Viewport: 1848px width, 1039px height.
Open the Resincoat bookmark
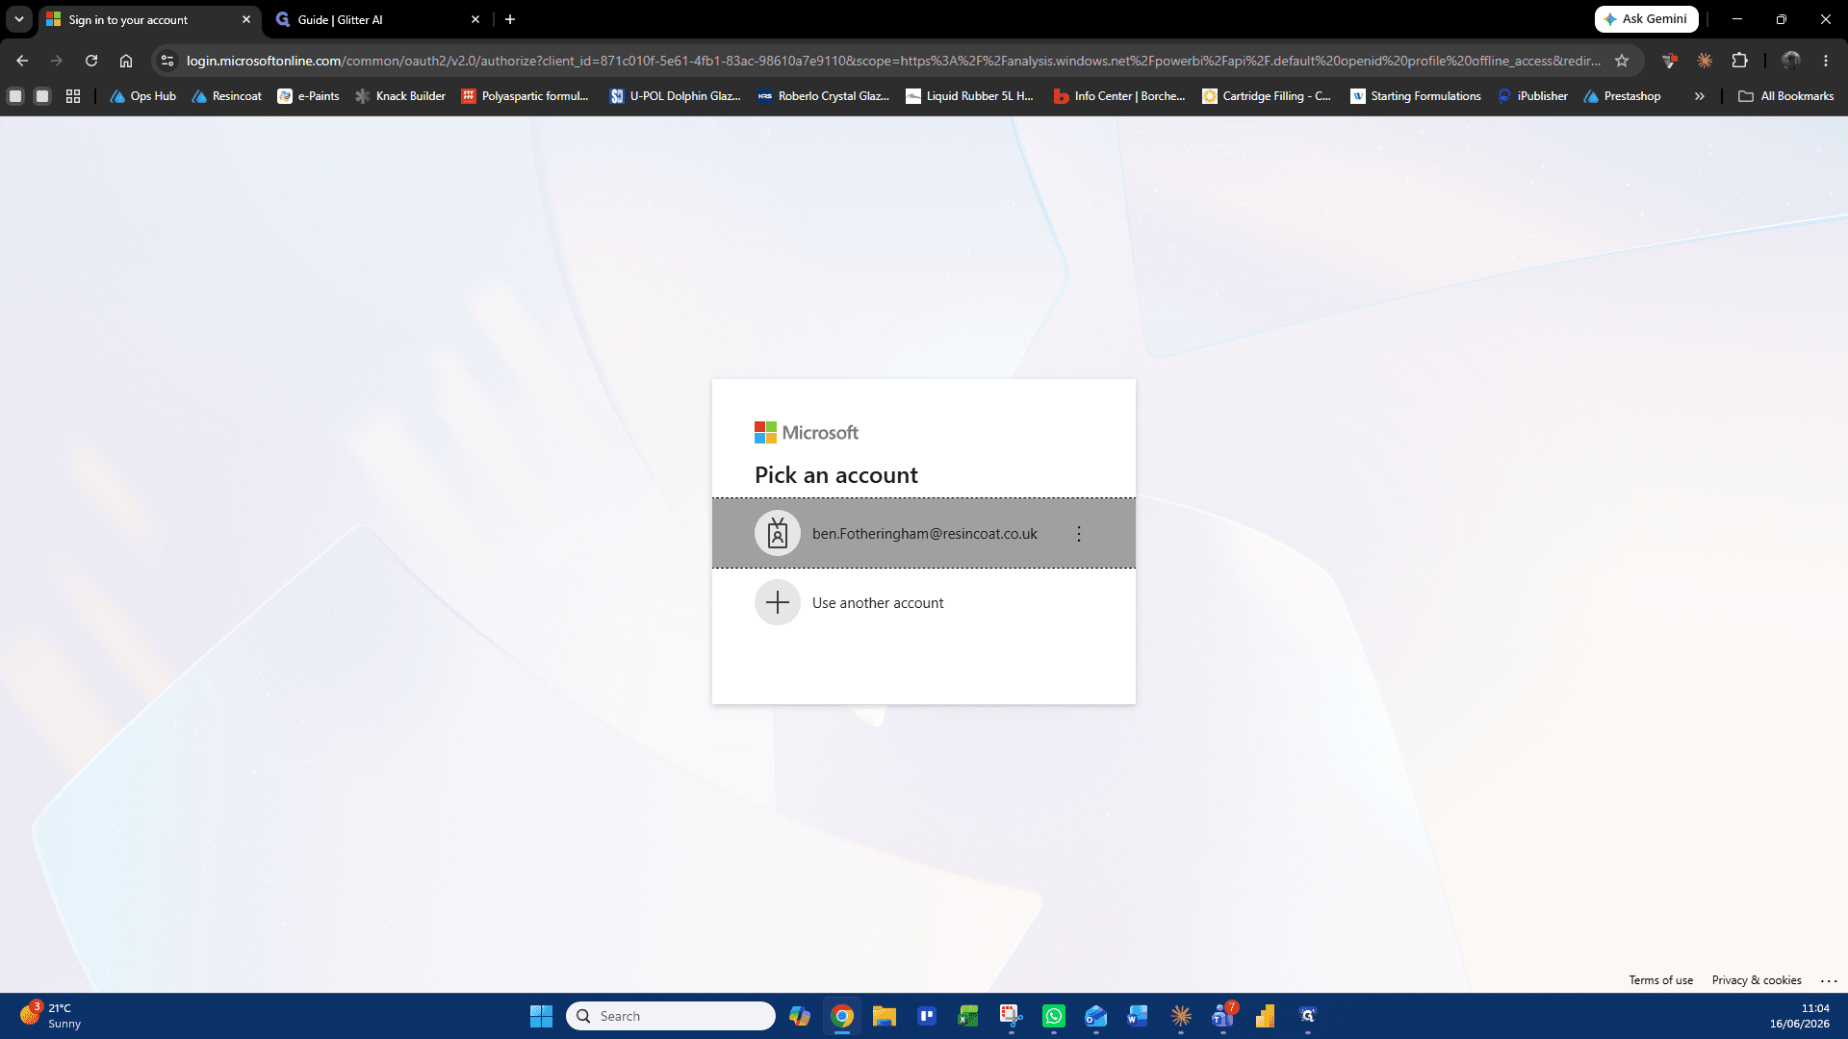[x=226, y=96]
